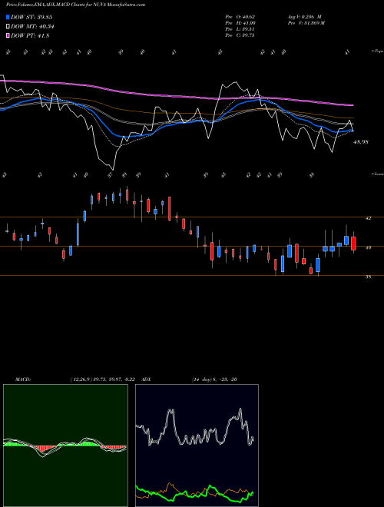
Task: Click the 38 price axis label
Action: [x=368, y=277]
